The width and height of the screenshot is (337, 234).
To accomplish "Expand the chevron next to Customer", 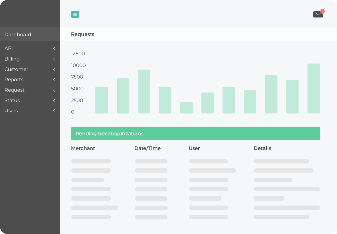I will coord(54,69).
